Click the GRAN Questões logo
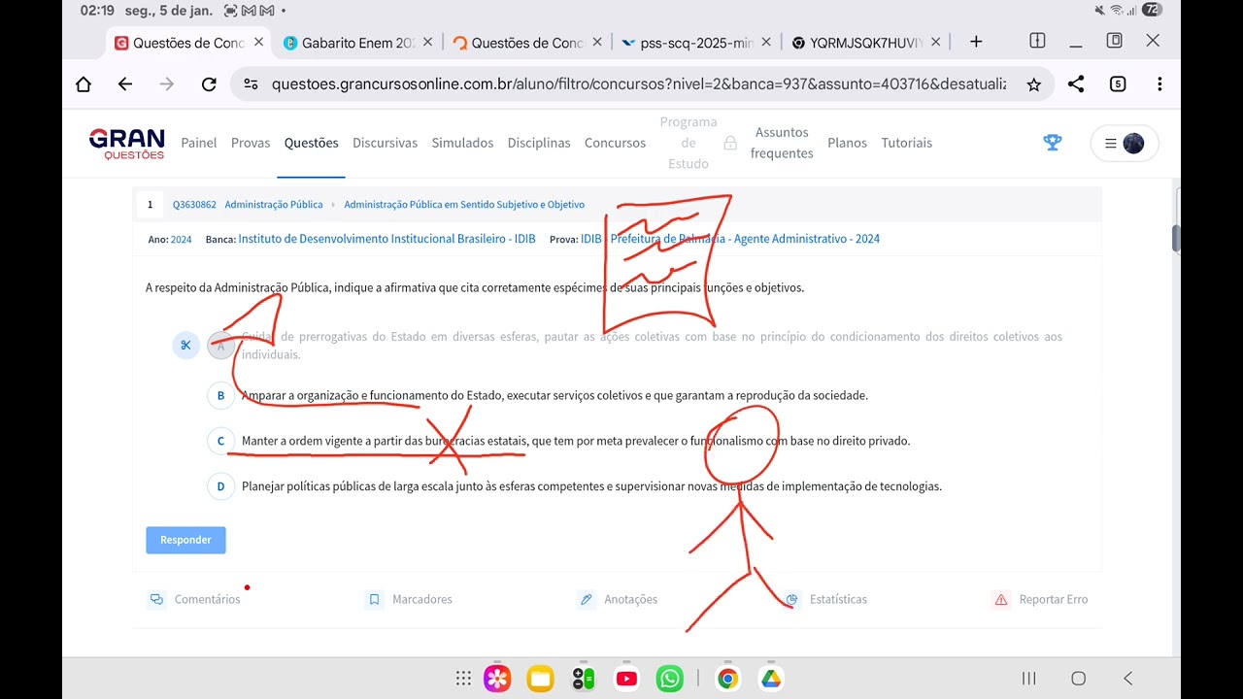 point(127,144)
